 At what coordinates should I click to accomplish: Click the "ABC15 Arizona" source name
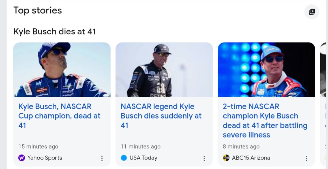tap(251, 158)
